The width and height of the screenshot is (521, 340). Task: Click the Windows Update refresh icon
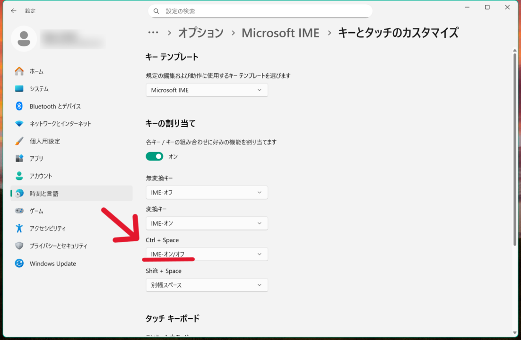point(19,263)
